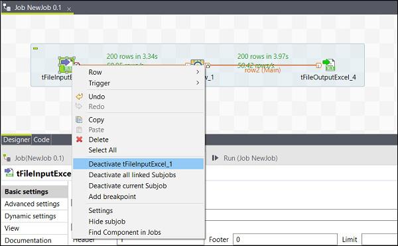Click the row2 (Main) connection label
398x246 pixels.
coord(263,70)
